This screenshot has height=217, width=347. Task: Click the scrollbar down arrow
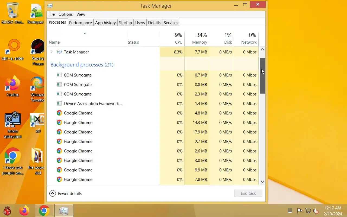pos(262,182)
